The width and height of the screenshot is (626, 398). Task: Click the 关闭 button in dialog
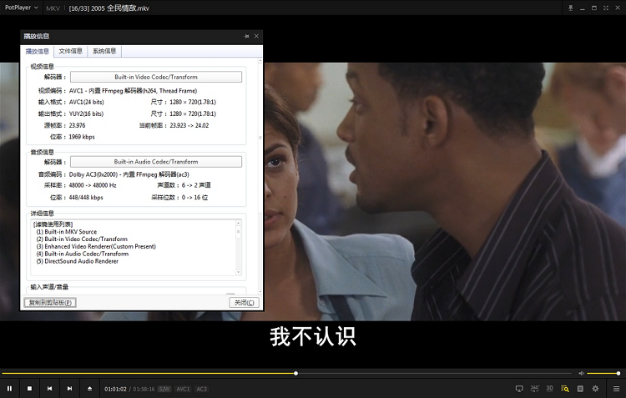pyautogui.click(x=244, y=302)
